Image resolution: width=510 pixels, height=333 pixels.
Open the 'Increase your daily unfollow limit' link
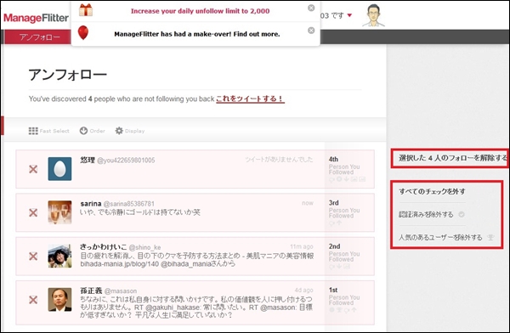coord(200,11)
